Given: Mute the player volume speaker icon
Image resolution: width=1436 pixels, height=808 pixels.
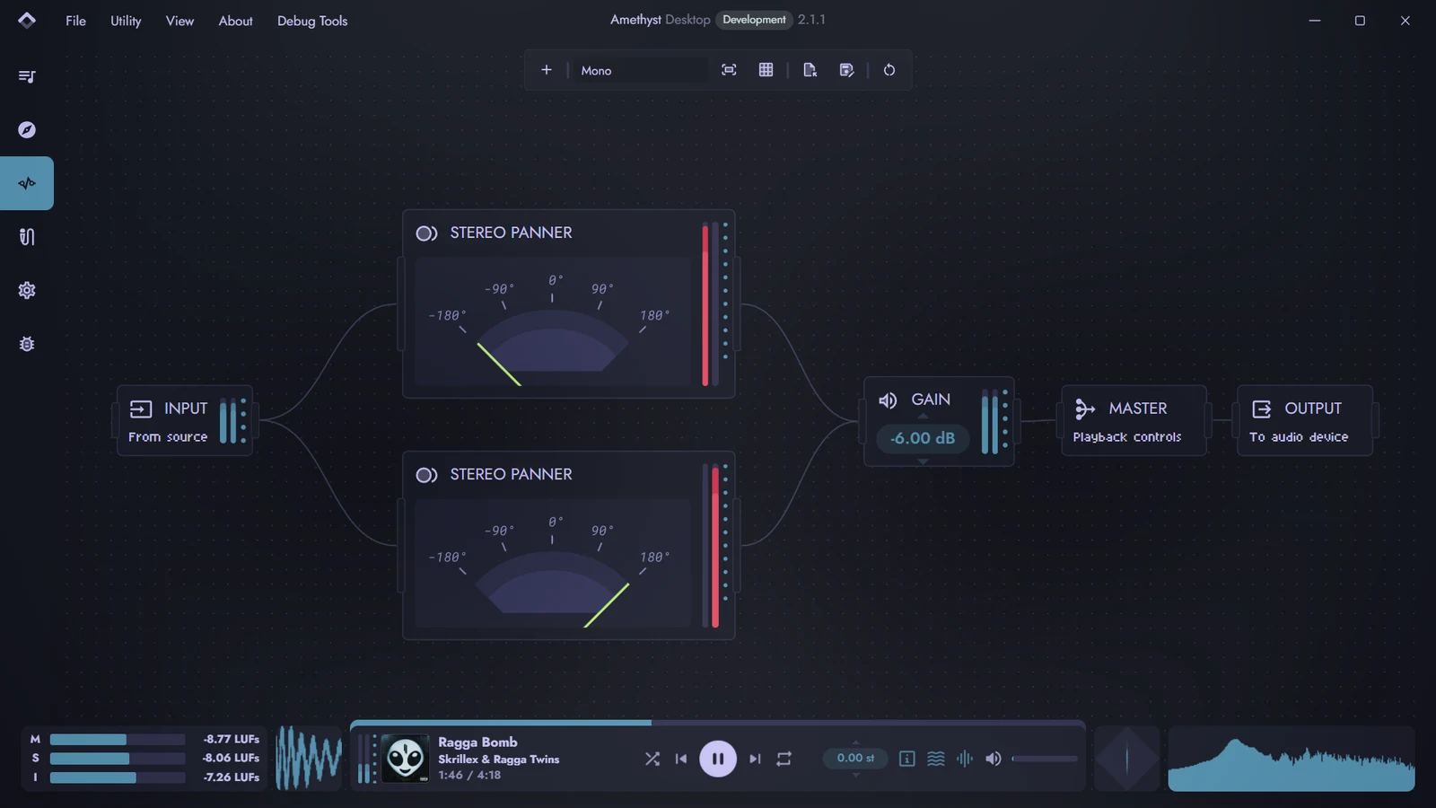Looking at the screenshot, I should 993,759.
